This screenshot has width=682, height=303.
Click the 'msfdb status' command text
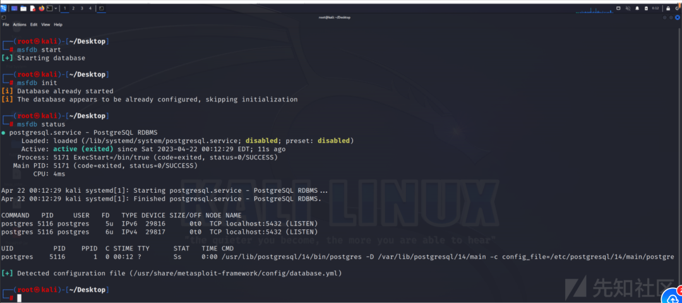[x=41, y=124]
